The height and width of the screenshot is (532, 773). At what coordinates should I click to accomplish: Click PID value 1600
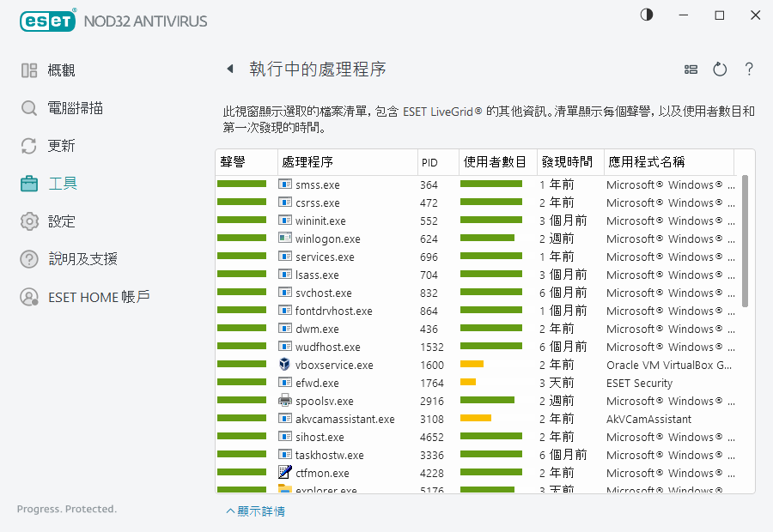pos(432,365)
